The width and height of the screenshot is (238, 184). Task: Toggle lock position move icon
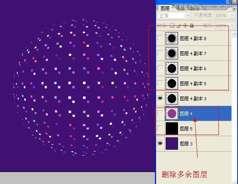185,25
